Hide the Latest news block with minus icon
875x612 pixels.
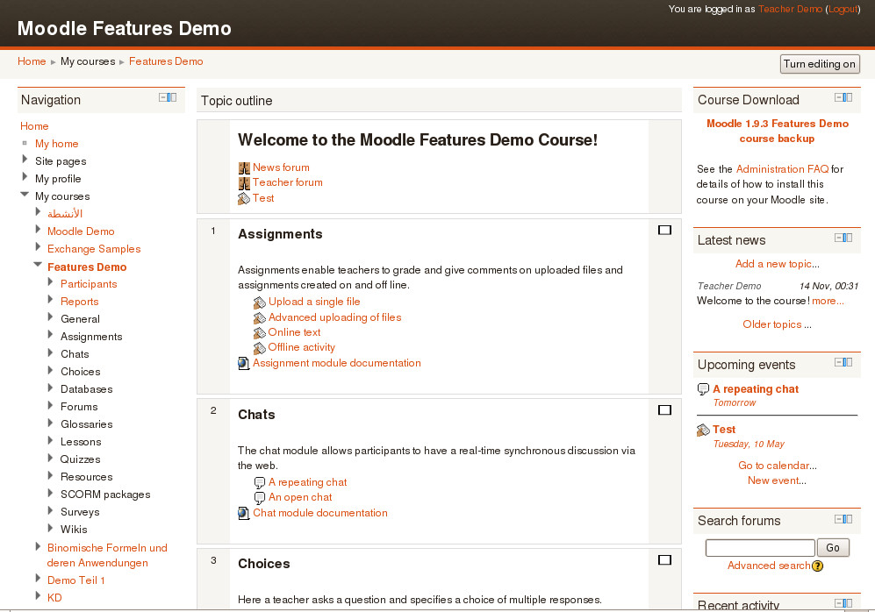839,238
